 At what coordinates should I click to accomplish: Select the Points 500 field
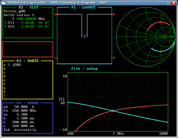coord(14,11)
